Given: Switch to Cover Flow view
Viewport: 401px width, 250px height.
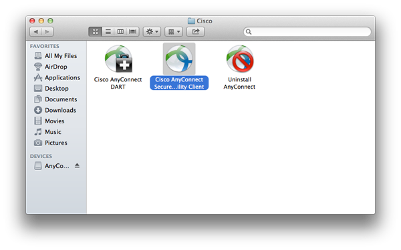Looking at the screenshot, I should (133, 31).
